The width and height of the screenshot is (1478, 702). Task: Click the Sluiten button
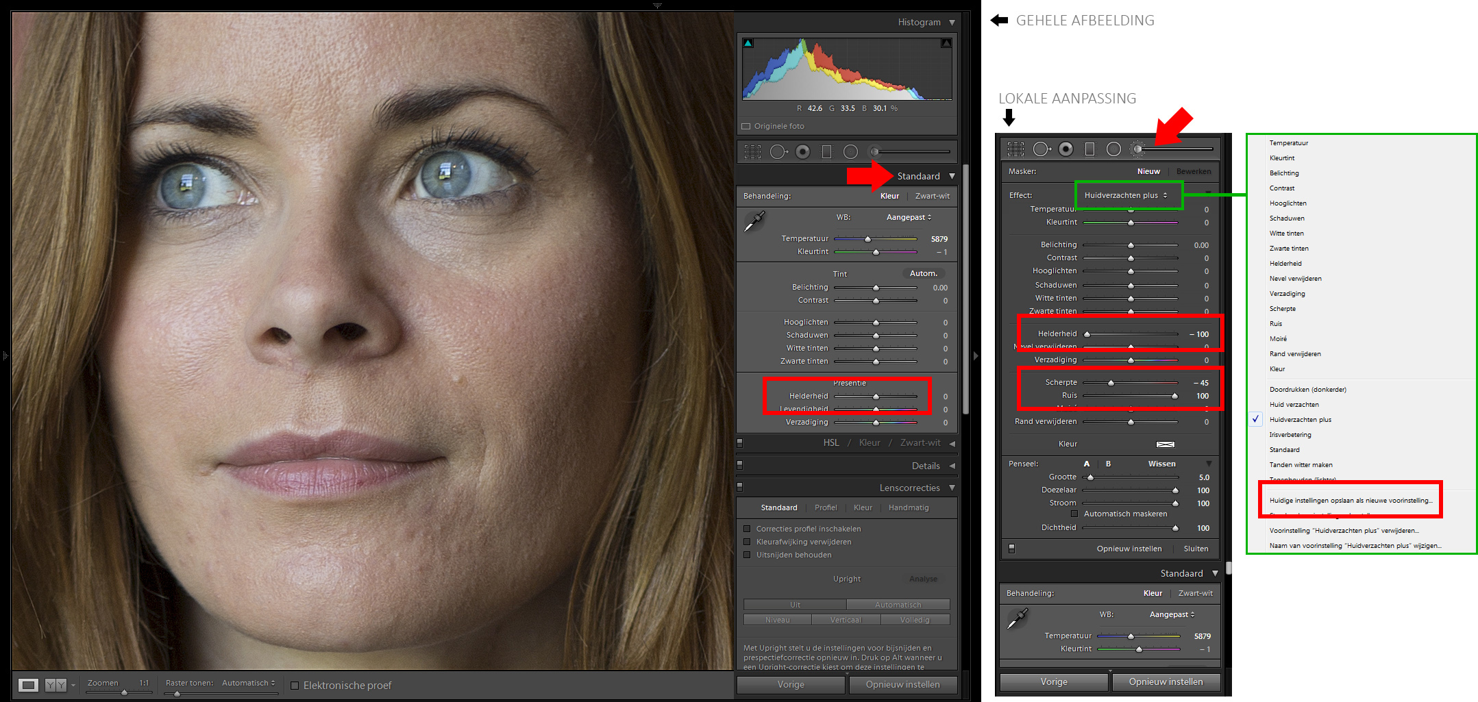tap(1196, 549)
